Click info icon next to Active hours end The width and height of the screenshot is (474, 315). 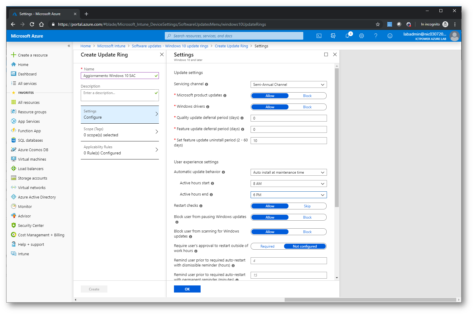tap(211, 195)
